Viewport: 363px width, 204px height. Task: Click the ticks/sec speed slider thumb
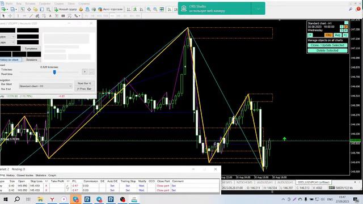coord(54,73)
